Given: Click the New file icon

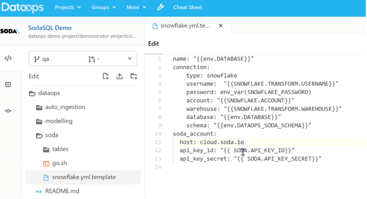Looking at the screenshot, I should pos(106,76).
